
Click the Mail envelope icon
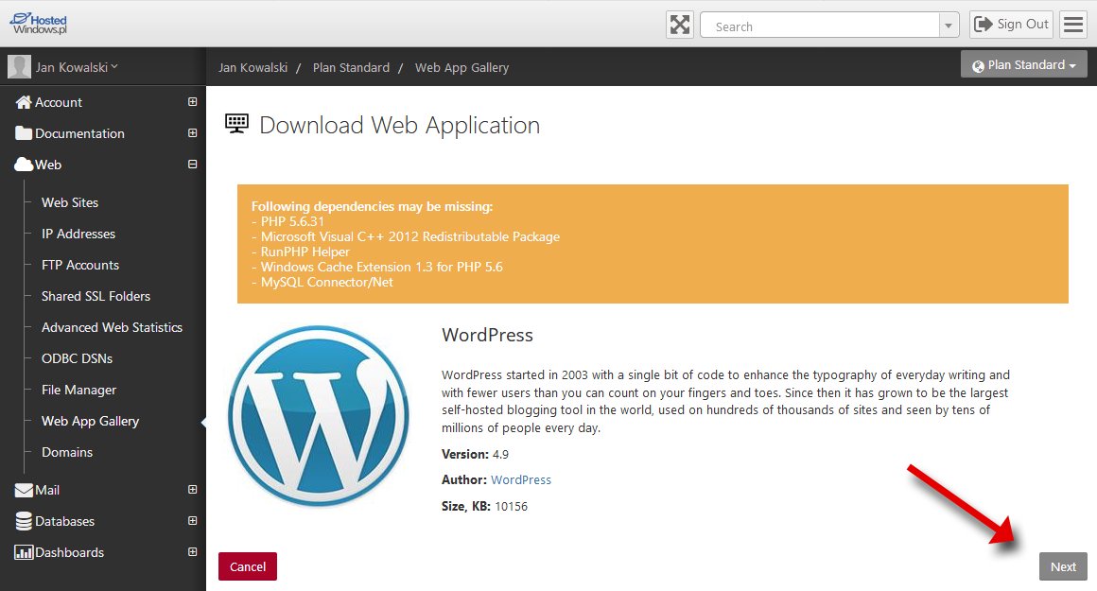24,490
